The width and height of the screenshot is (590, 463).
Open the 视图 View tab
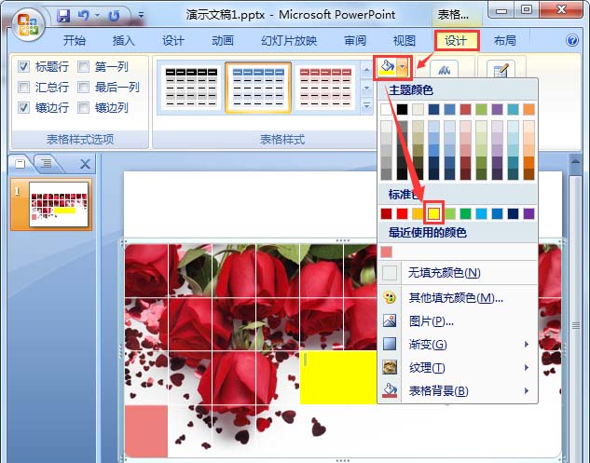pyautogui.click(x=405, y=40)
